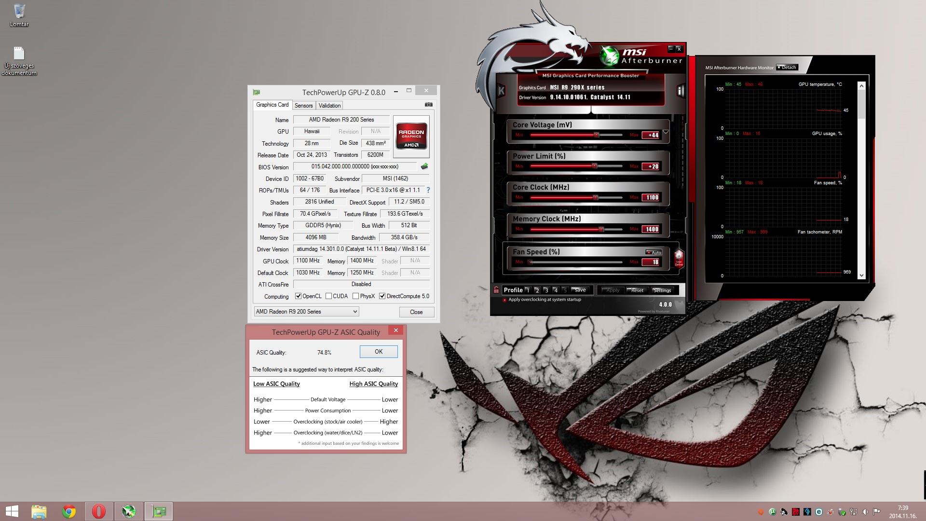
Task: Click the Afterburner Reset button
Action: 637,290
